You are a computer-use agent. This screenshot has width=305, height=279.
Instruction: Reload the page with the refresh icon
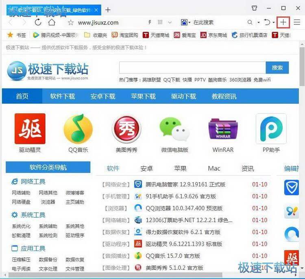coord(38,22)
